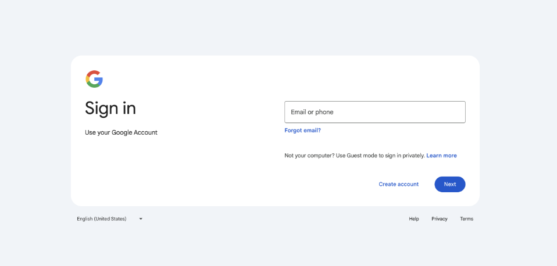This screenshot has width=557, height=266.
Task: Click the Forgot email? link
Action: click(x=302, y=131)
